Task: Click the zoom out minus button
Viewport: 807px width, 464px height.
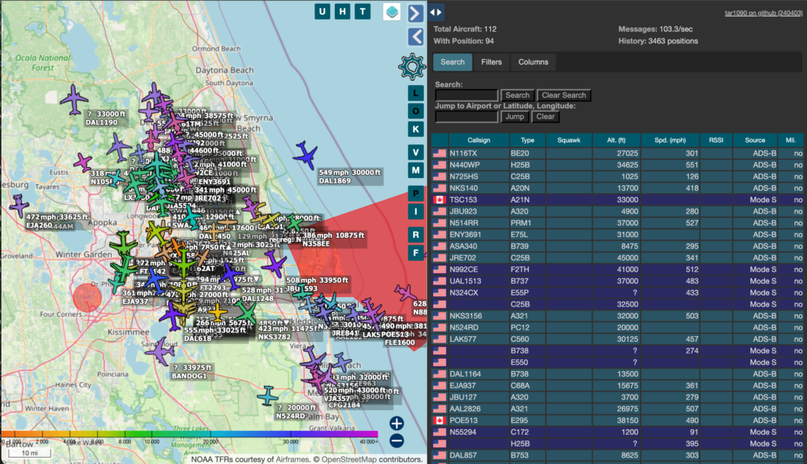Action: click(x=396, y=441)
